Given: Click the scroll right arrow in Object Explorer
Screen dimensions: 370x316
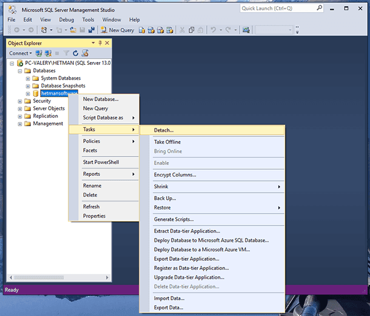Looking at the screenshot, I should (107, 277).
